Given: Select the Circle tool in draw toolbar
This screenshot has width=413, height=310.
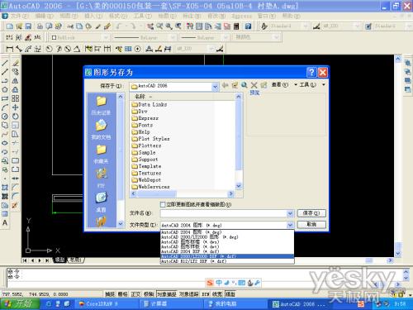Looking at the screenshot, I should point(5,117).
